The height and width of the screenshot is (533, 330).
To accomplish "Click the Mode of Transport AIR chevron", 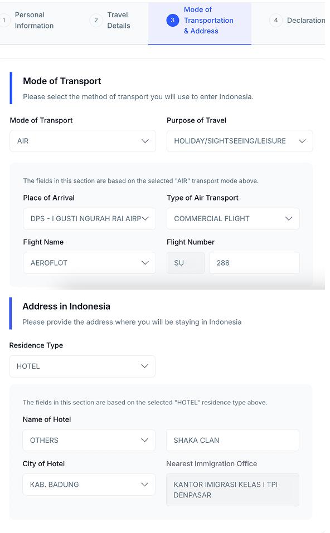I will (145, 141).
